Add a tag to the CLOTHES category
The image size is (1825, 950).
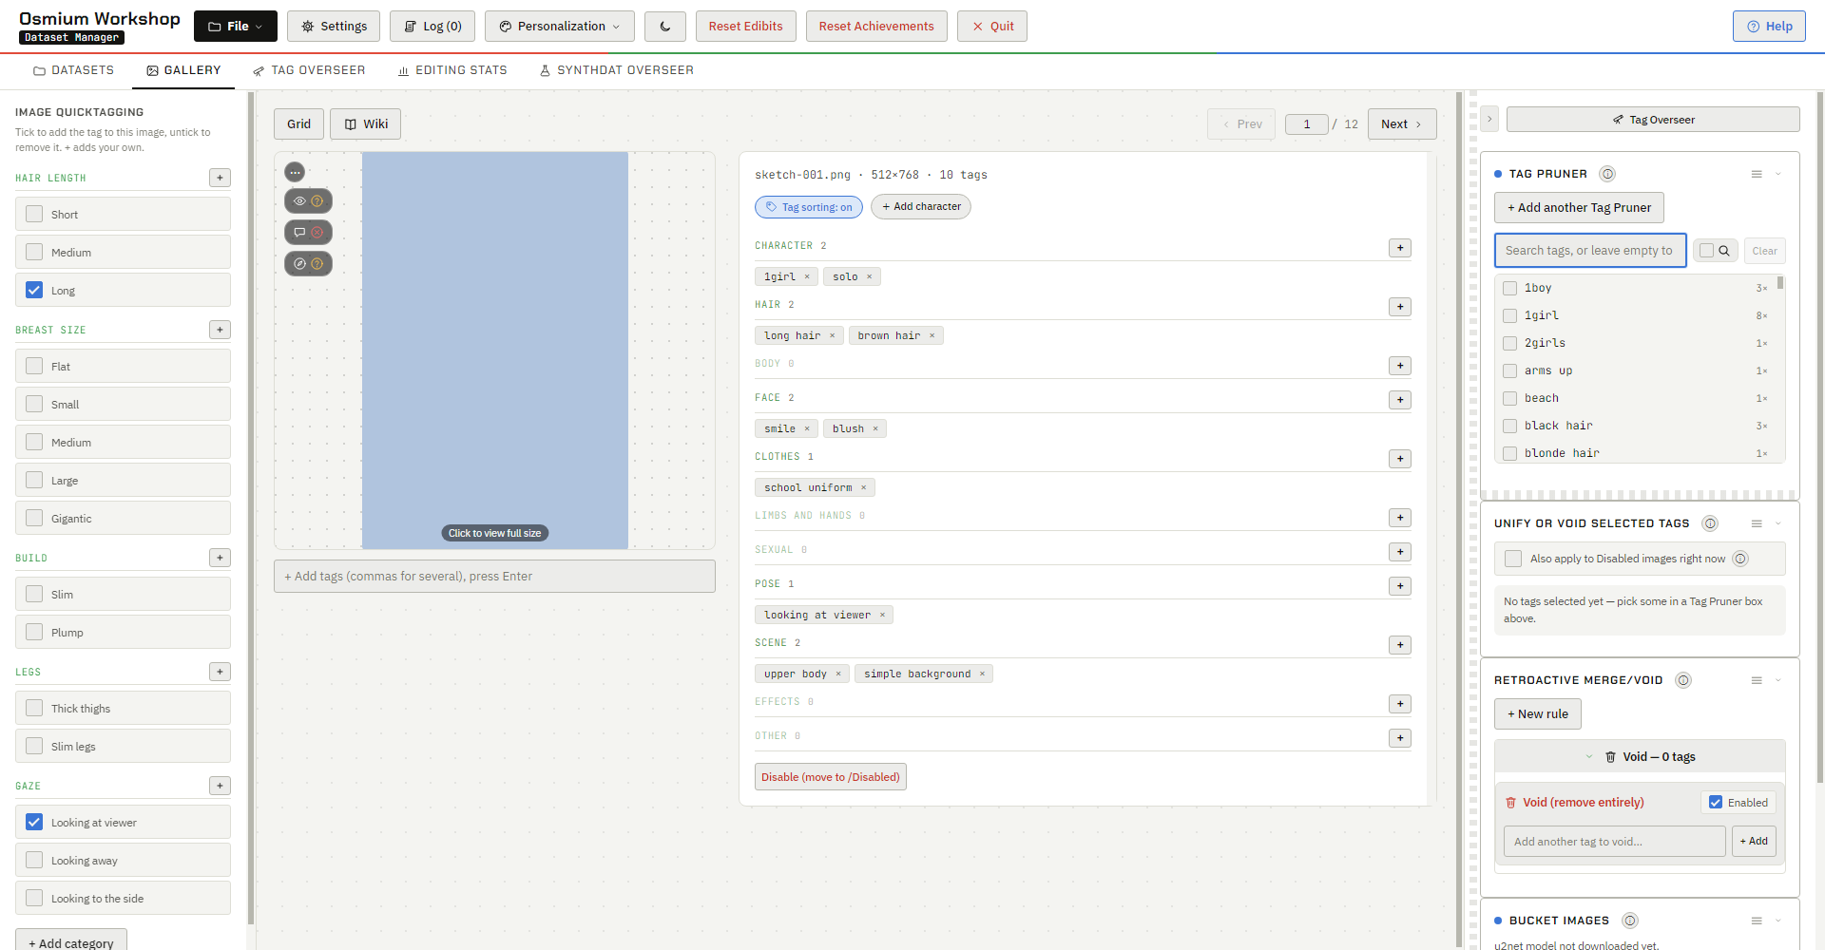1399,459
